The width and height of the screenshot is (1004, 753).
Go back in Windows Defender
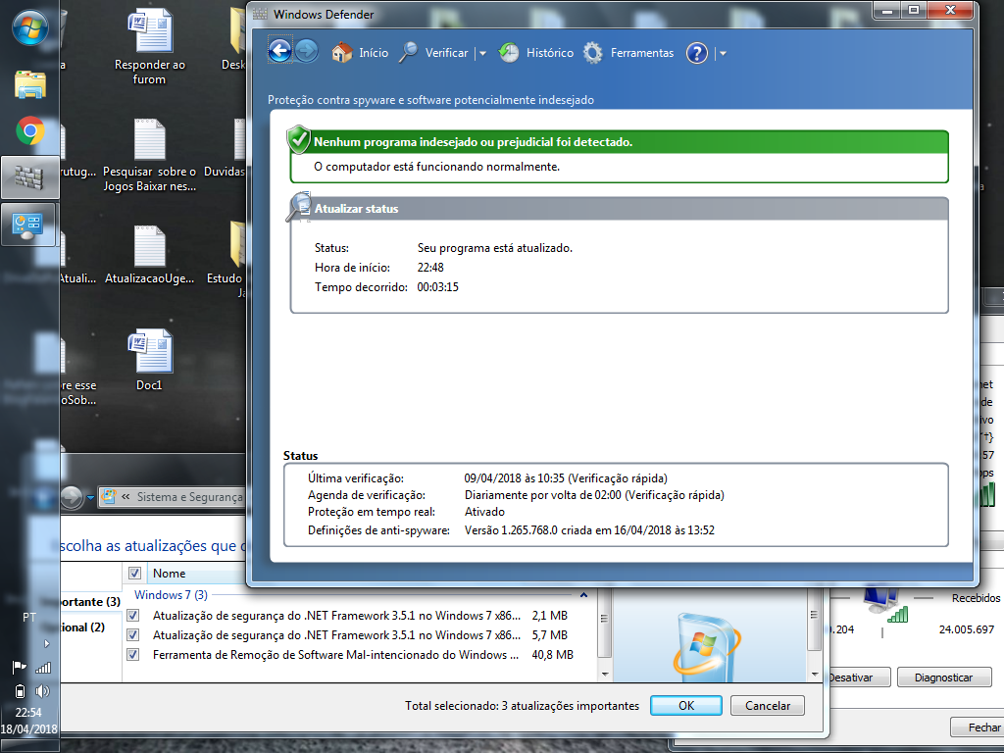coord(279,51)
